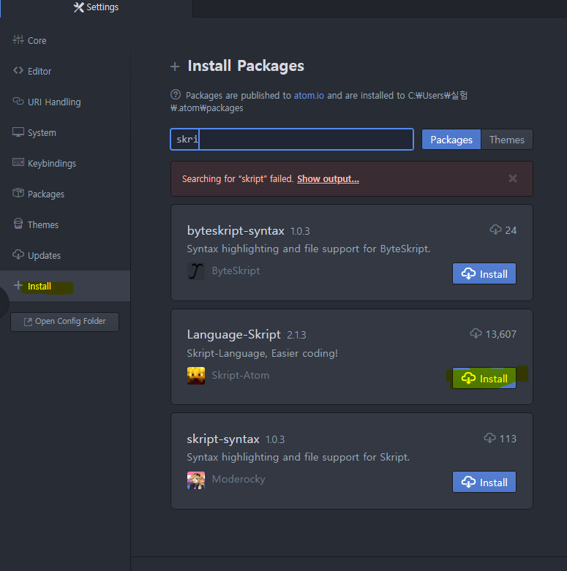
Task: Switch search to Packages
Action: coord(451,140)
